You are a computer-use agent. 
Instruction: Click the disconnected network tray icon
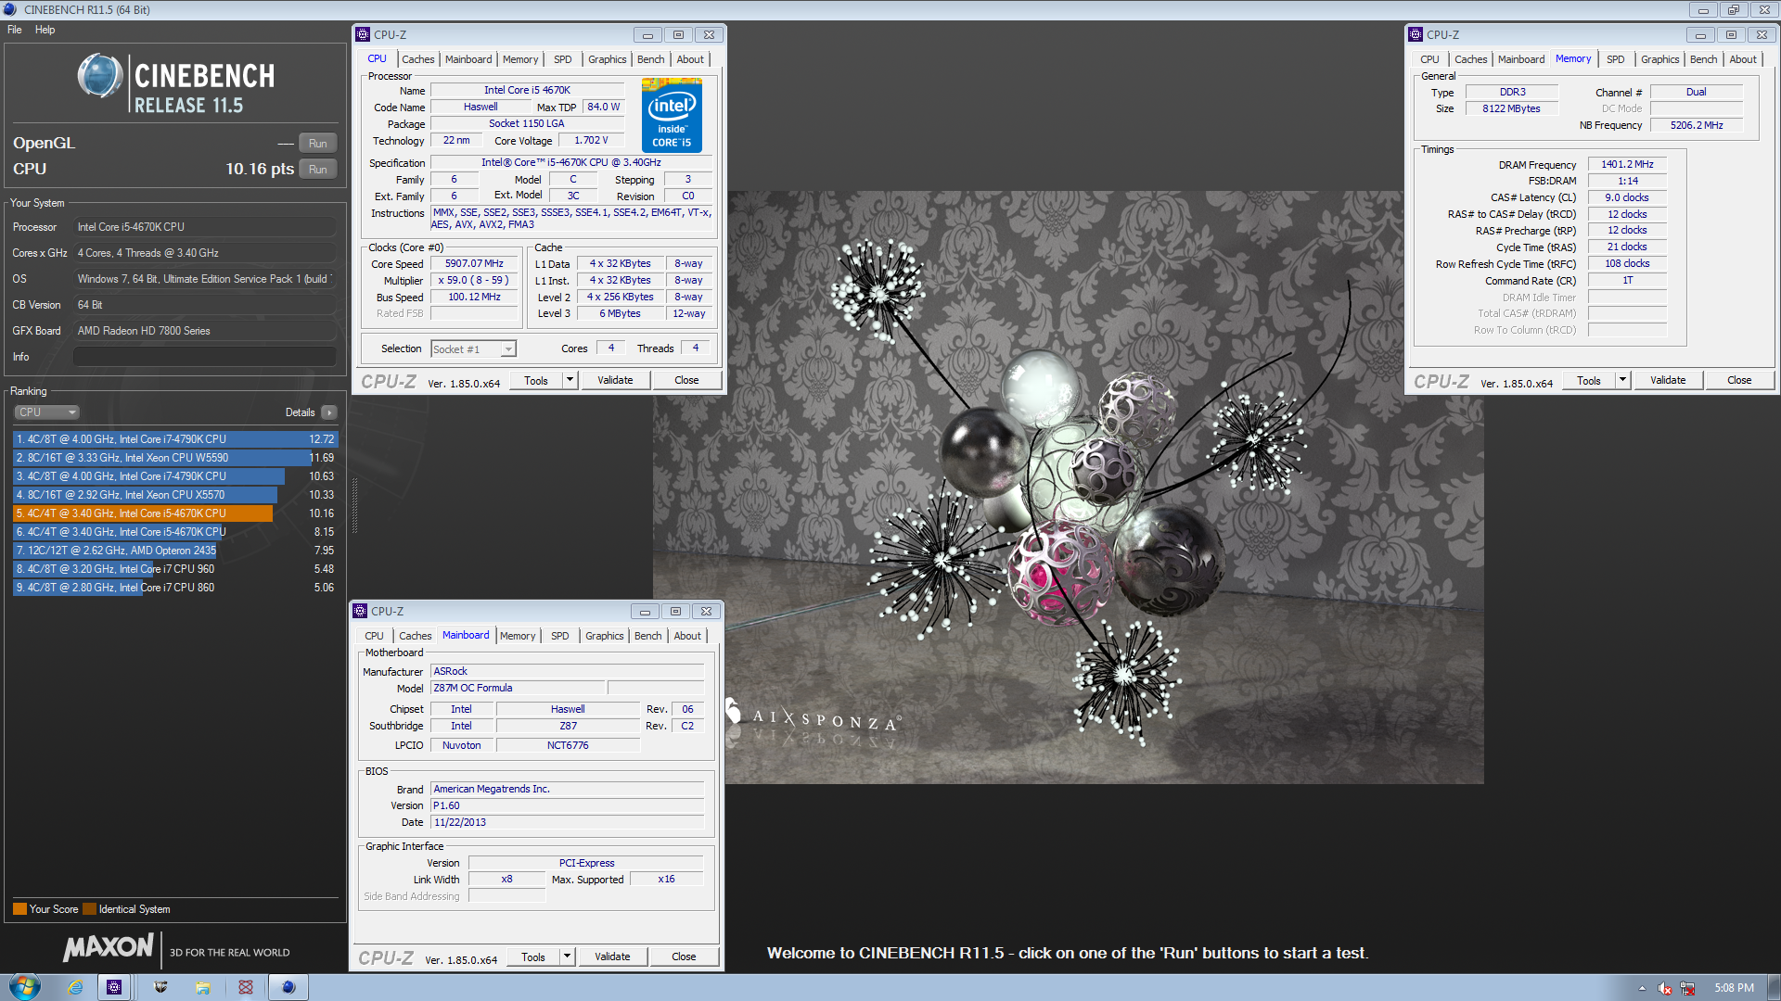point(1687,988)
